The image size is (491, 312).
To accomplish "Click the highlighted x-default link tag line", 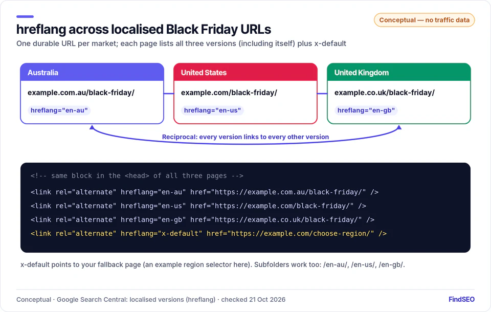I will coord(209,233).
